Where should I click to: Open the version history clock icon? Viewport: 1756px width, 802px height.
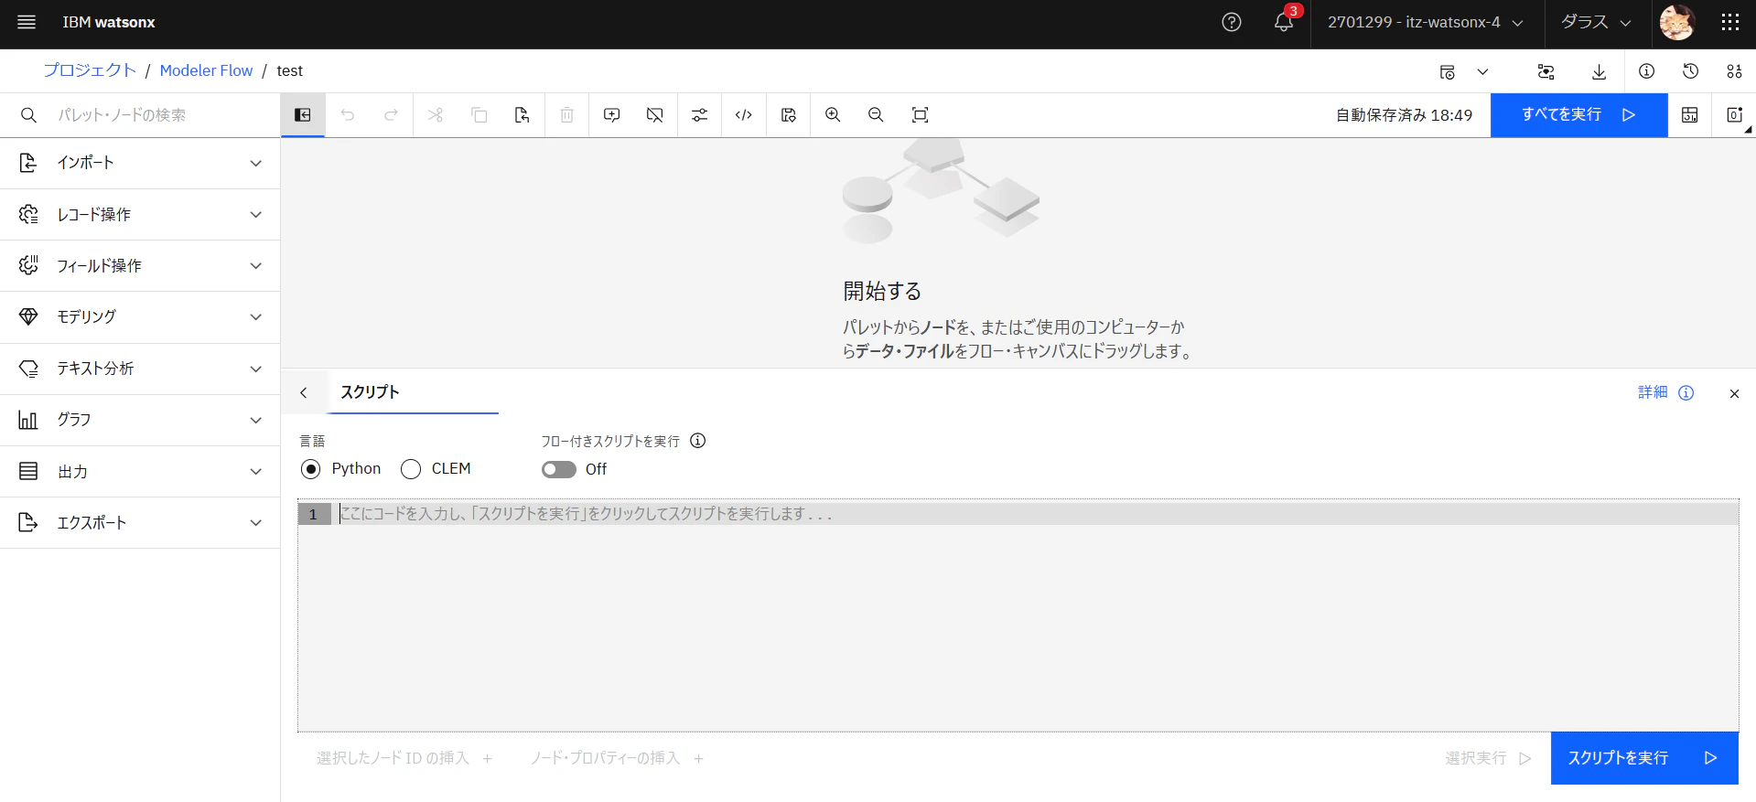(x=1691, y=71)
